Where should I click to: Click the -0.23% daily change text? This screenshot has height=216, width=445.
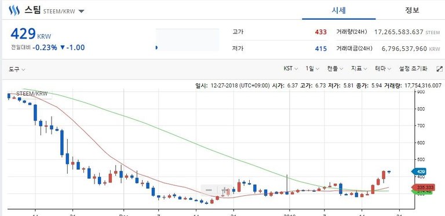45,47
